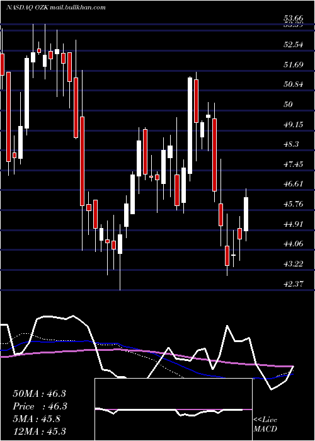Screen dimensions: 315x441
Task: Click the 53.66 price axis label
Action: 294,19
